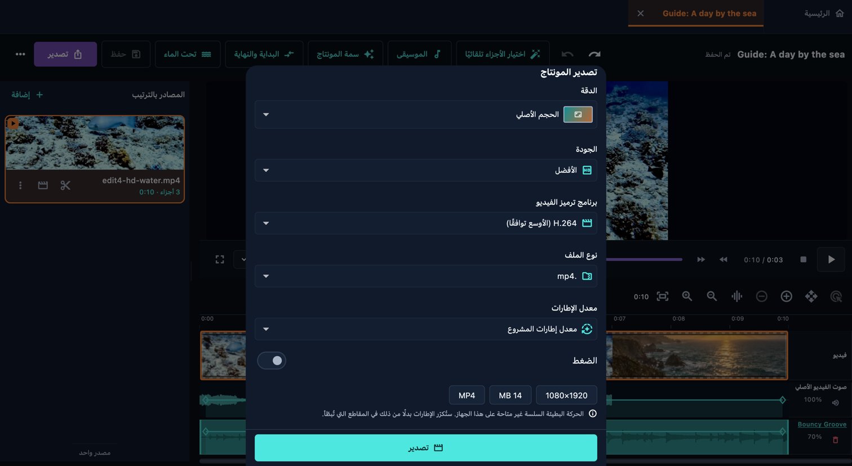
Task: Open the الموسيقى music toolbar option
Action: click(419, 54)
